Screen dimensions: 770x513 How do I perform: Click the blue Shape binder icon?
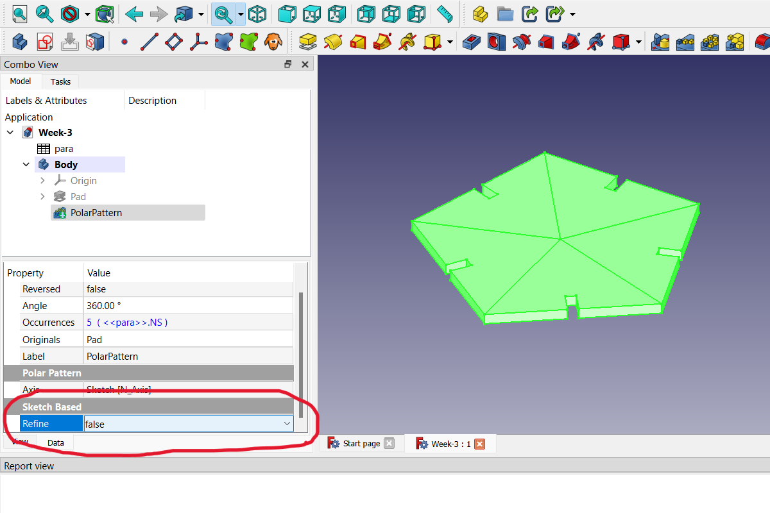(x=224, y=42)
